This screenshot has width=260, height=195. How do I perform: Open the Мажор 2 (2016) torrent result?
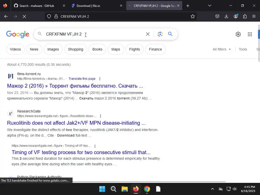[x=75, y=86]
